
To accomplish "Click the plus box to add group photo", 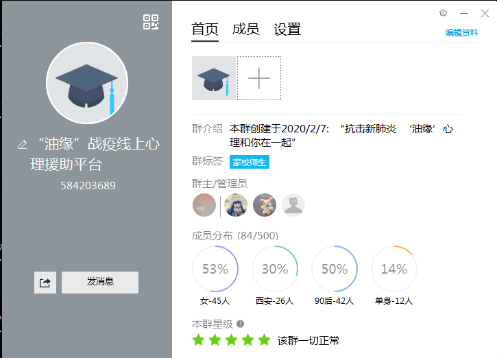I will [259, 78].
